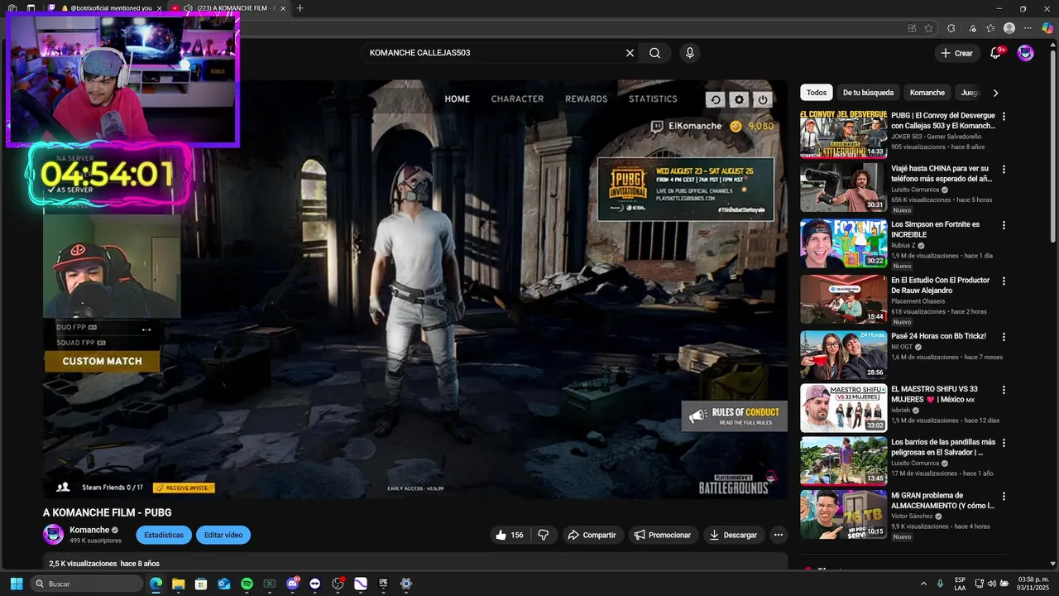This screenshot has height=596, width=1059.
Task: Open Los Simpson en Fortnite thumbnail
Action: (x=843, y=243)
